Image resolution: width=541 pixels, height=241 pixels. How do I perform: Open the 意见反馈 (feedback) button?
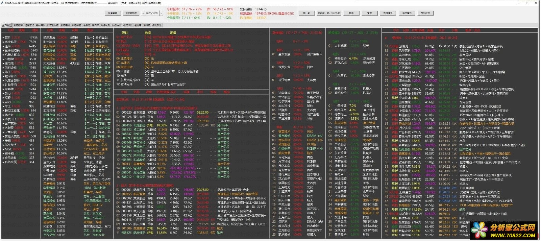click(x=425, y=13)
